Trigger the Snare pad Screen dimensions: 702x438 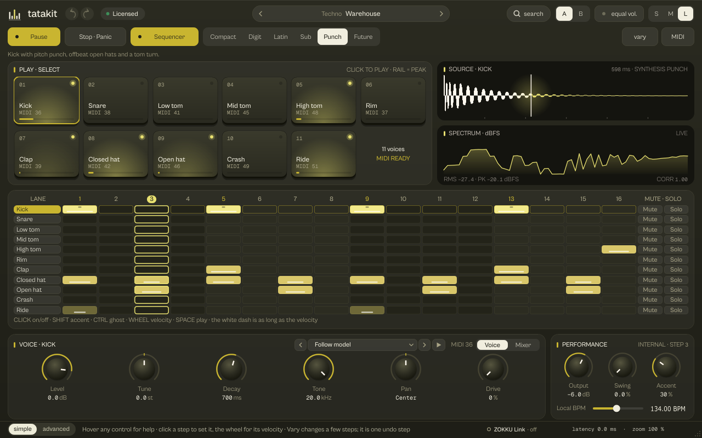116,100
